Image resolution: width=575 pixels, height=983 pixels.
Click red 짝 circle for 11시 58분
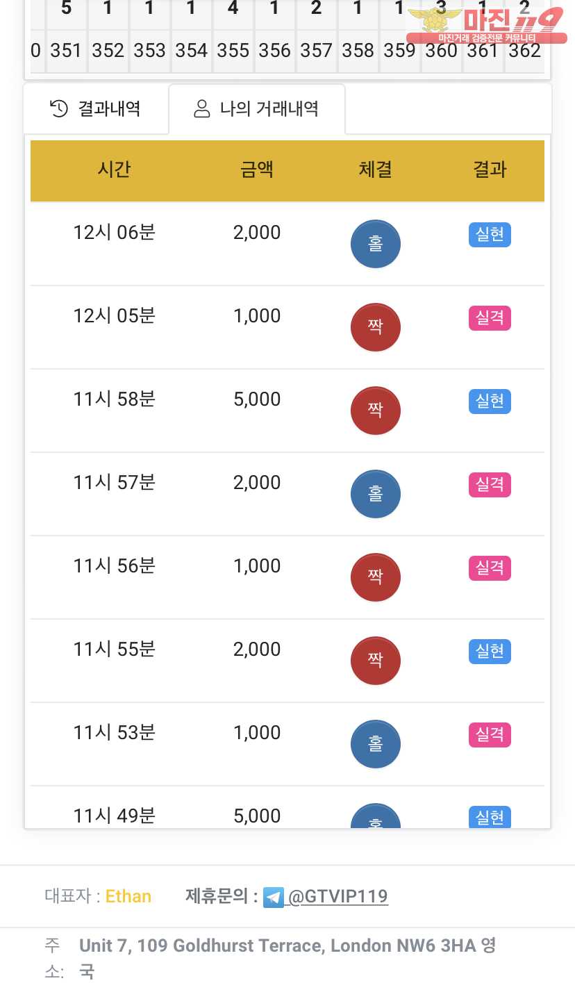point(375,411)
